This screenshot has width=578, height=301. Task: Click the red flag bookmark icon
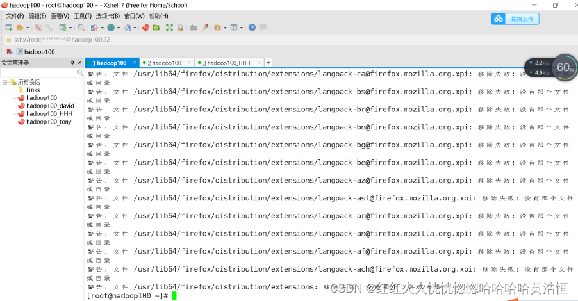[x=10, y=52]
